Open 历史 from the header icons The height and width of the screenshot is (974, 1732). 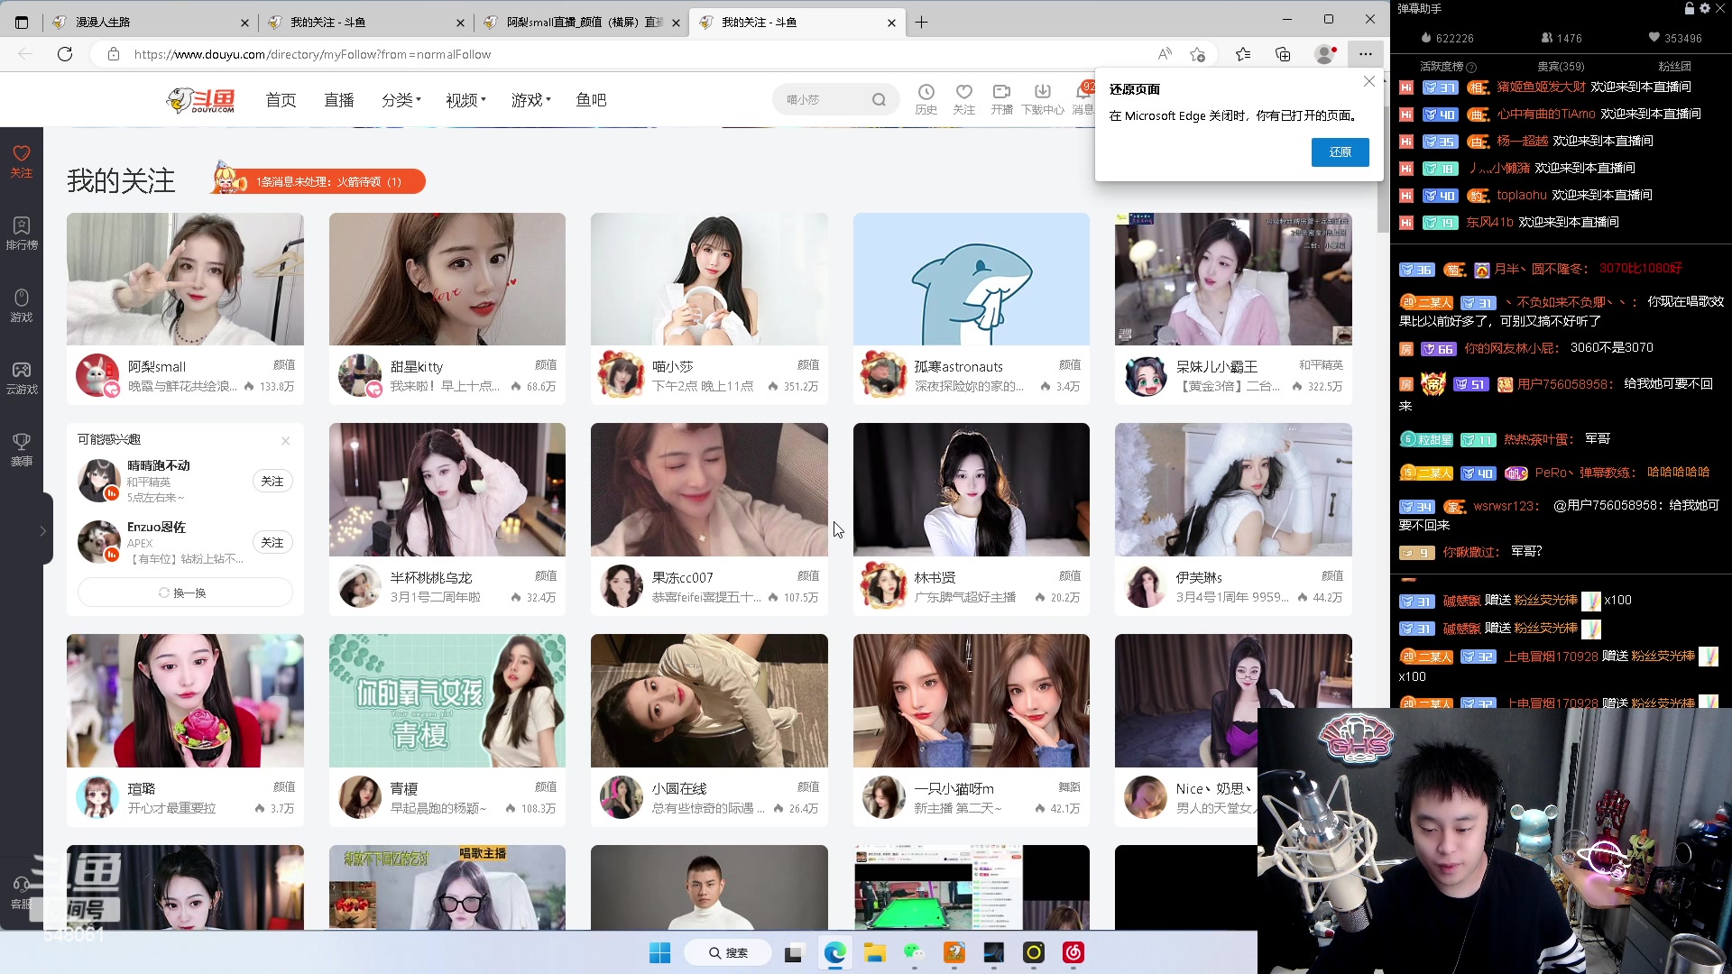pos(926,99)
